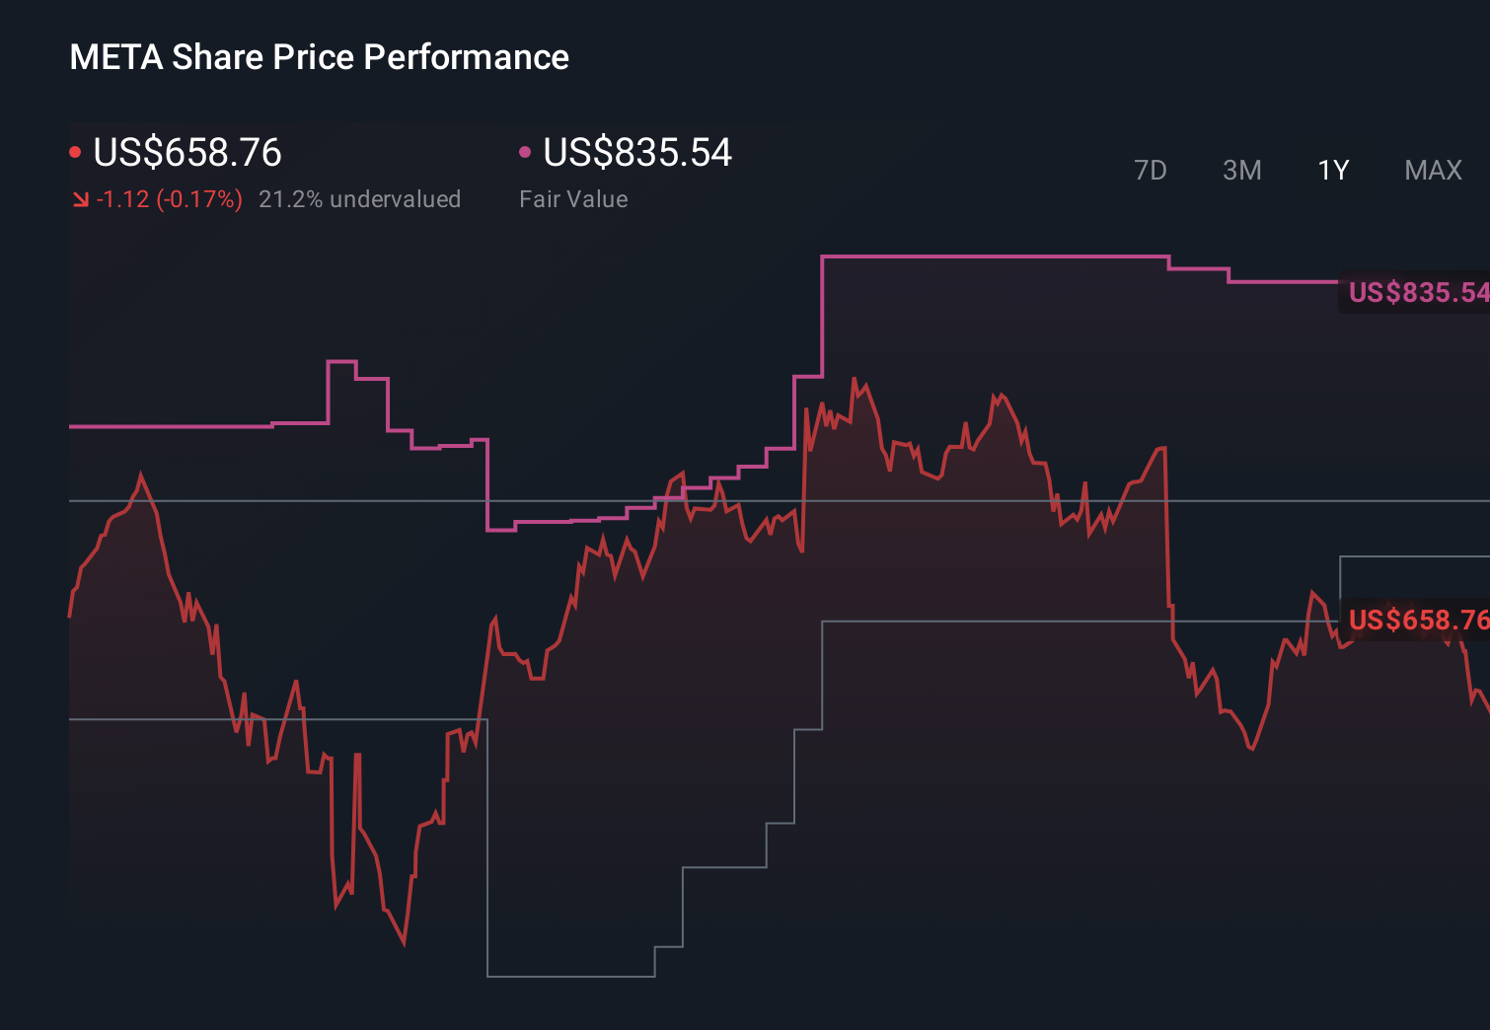This screenshot has width=1490, height=1030.
Task: Click the US$658.76 price badge on chart
Action: coord(1418,621)
